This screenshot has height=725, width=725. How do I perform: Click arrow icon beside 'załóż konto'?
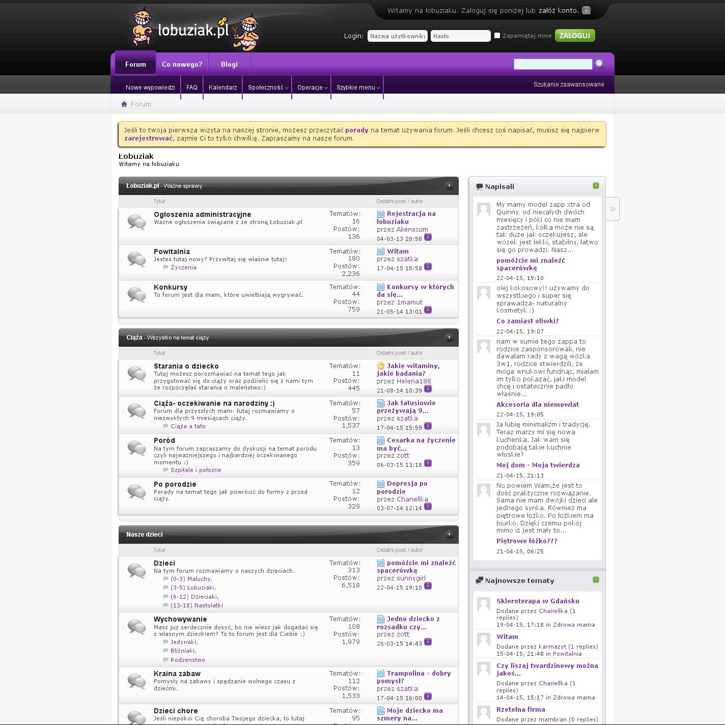point(587,10)
